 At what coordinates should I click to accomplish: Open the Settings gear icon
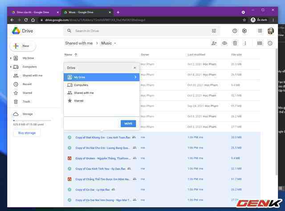(244, 31)
